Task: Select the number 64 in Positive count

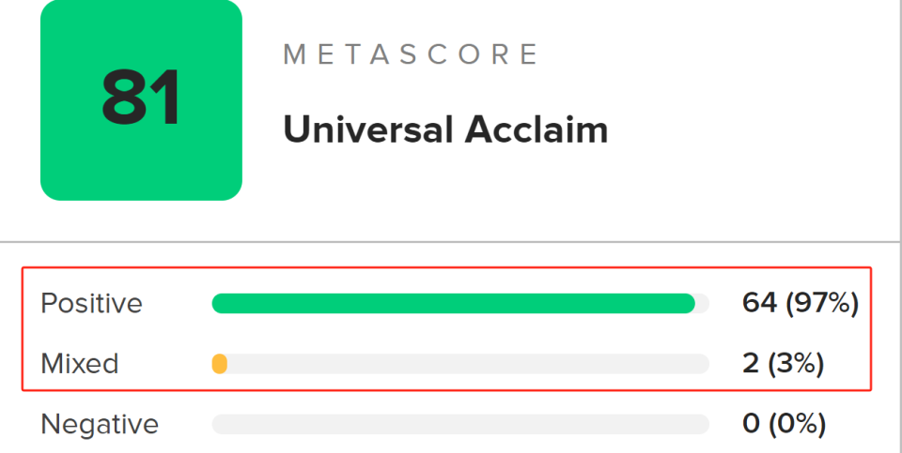Action: click(x=759, y=303)
